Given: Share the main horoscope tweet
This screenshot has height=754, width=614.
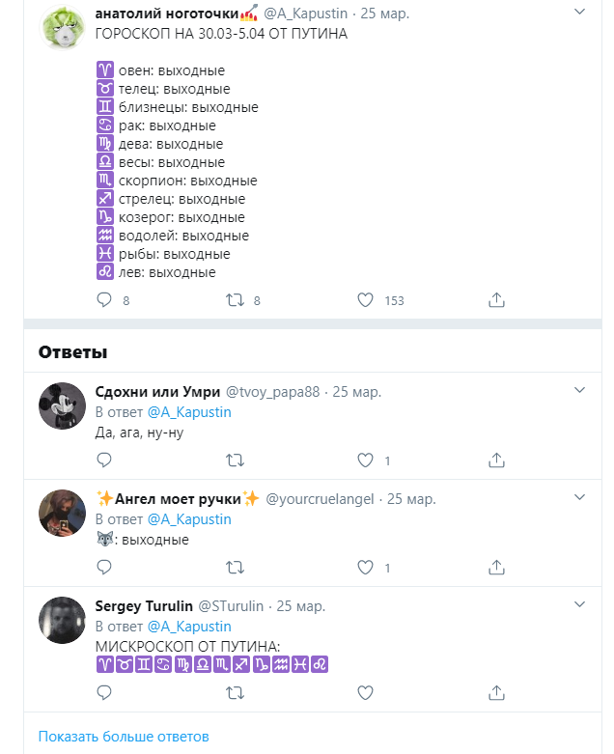Looking at the screenshot, I should [496, 300].
